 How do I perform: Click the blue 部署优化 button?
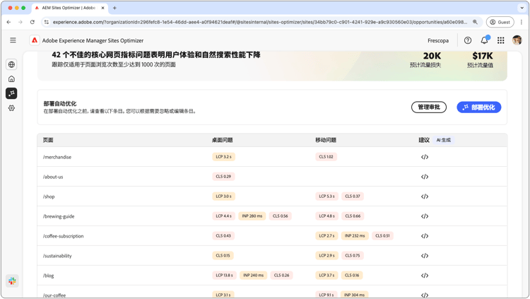(478, 107)
